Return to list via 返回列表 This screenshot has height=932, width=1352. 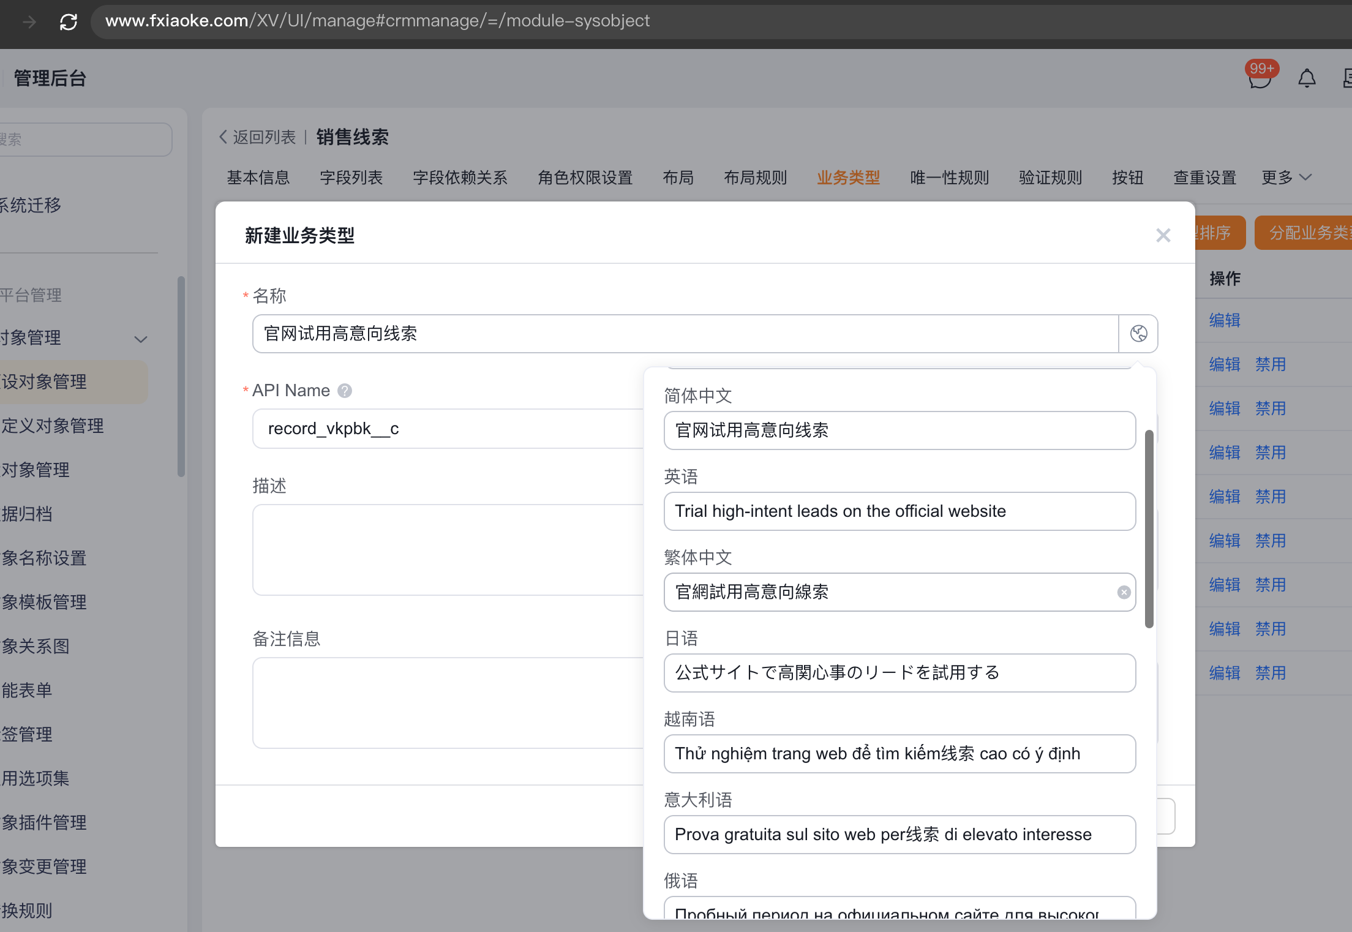point(258,137)
